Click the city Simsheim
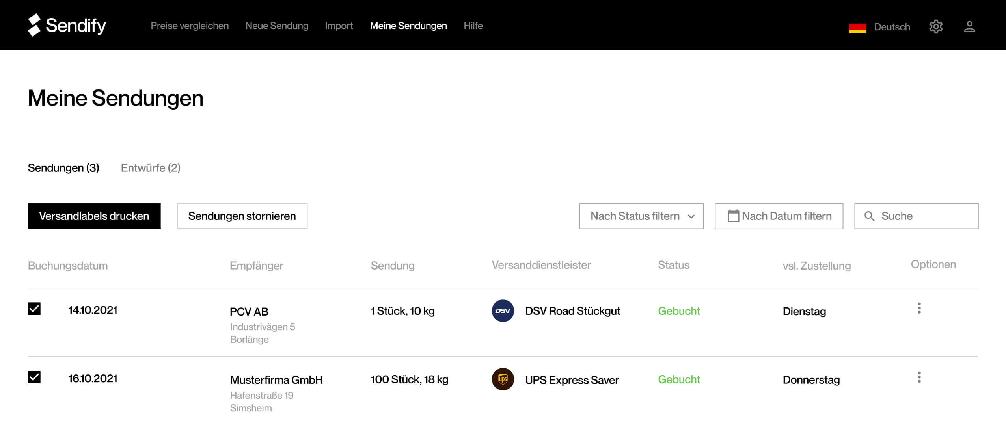This screenshot has height=422, width=1006. pos(251,408)
